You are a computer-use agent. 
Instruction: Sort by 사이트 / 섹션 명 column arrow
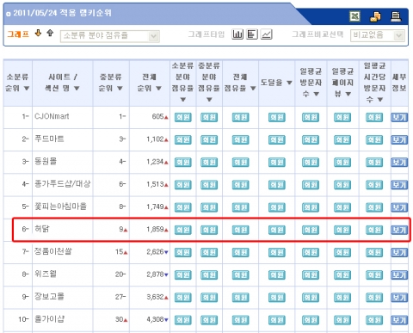(x=77, y=89)
